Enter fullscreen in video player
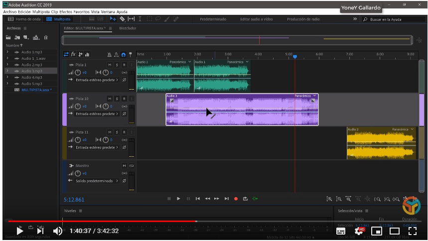The width and height of the screenshot is (428, 241). click(x=413, y=231)
